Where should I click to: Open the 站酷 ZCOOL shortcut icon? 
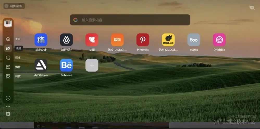(x=168, y=40)
